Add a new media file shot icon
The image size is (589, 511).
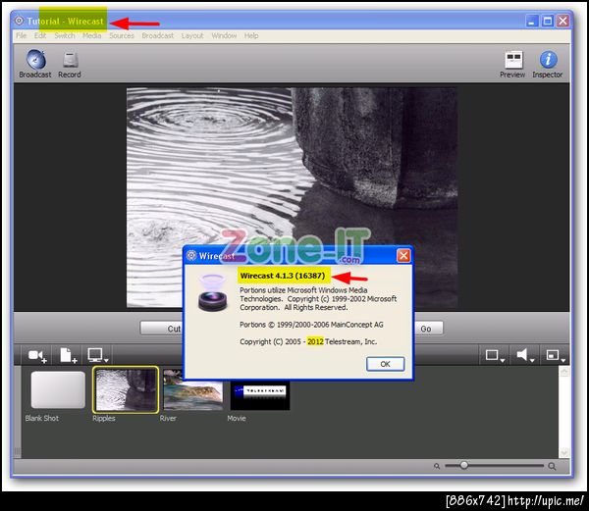coord(68,355)
